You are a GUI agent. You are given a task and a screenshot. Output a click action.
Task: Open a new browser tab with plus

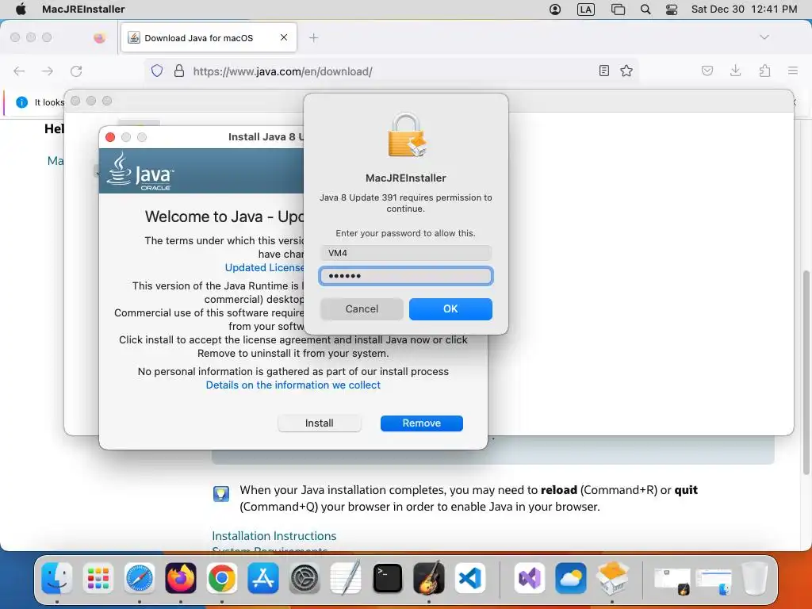313,37
